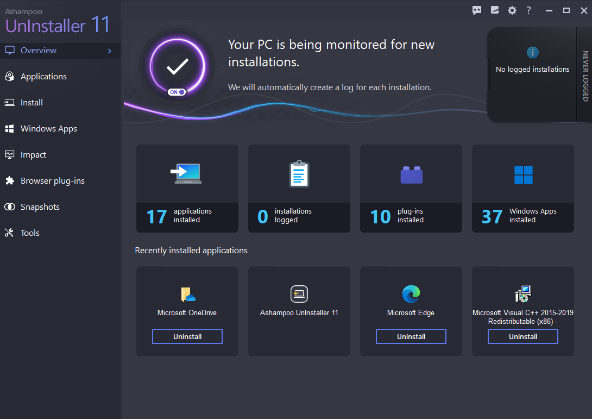This screenshot has height=419, width=592.
Task: Open the Tools section
Action: point(30,233)
